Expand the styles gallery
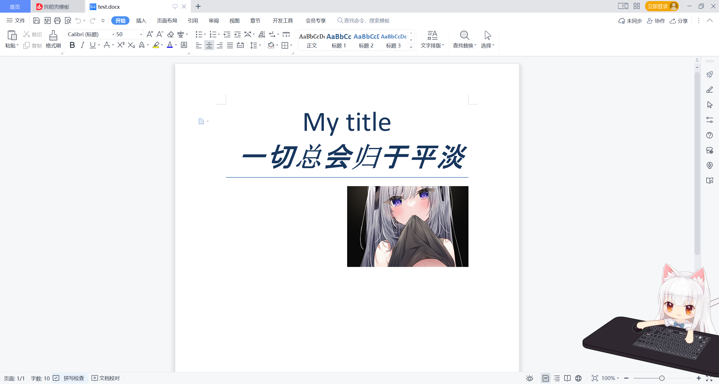The width and height of the screenshot is (719, 384). click(x=411, y=47)
